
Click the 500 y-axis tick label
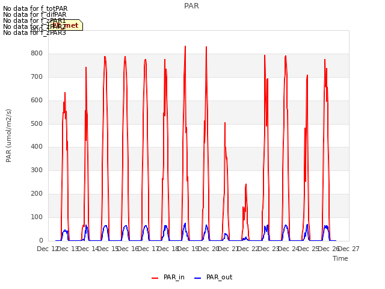pyautogui.click(x=37, y=123)
